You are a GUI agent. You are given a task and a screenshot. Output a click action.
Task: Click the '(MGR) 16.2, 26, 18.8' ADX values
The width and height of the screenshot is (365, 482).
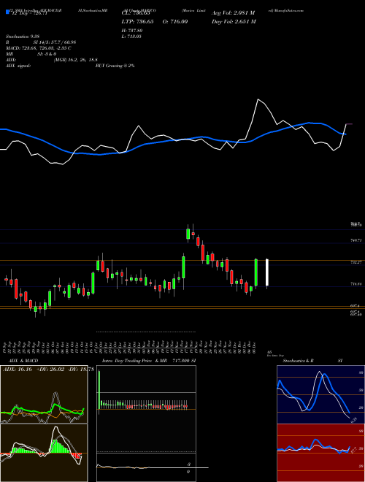click(76, 60)
